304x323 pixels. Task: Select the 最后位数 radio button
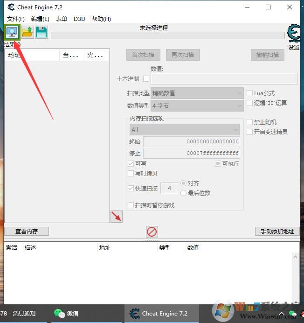tap(184, 193)
